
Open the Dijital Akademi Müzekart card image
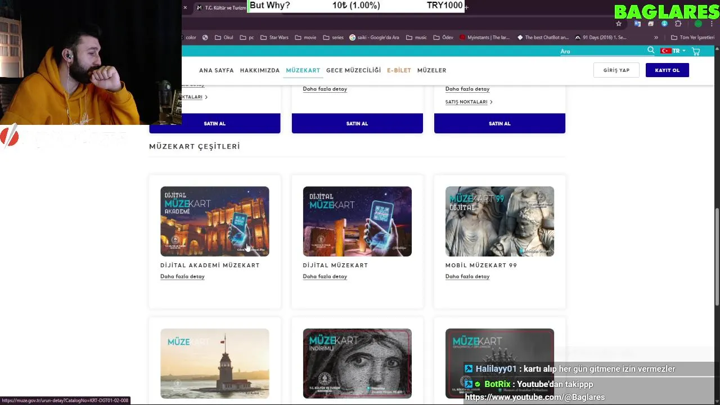tap(215, 222)
